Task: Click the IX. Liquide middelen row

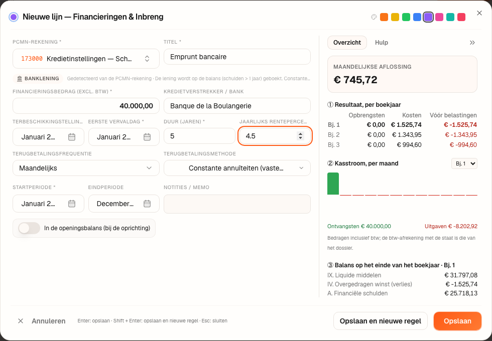Action: coord(402,275)
